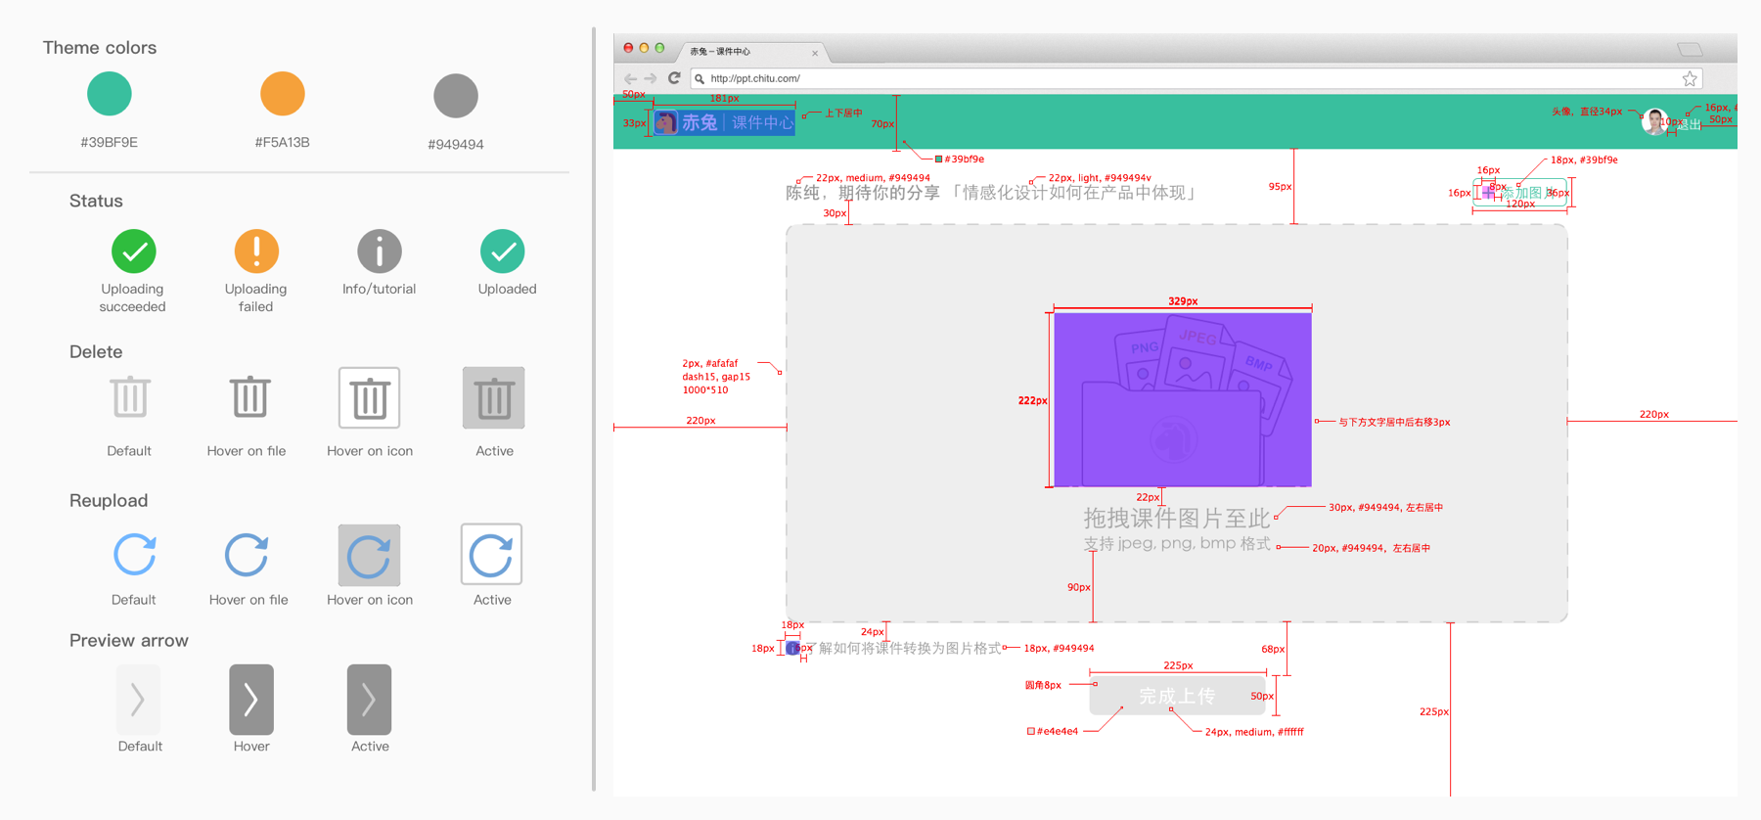Screen dimensions: 1761x820
Task: Click the Hover preview arrow chevron
Action: (251, 699)
